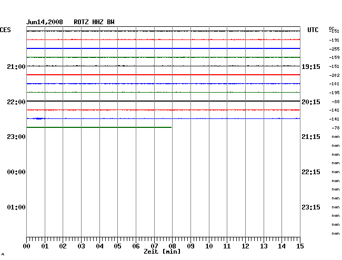Select minute axis tick label 08
Screen dimensions: 342x260
[x=172, y=246]
